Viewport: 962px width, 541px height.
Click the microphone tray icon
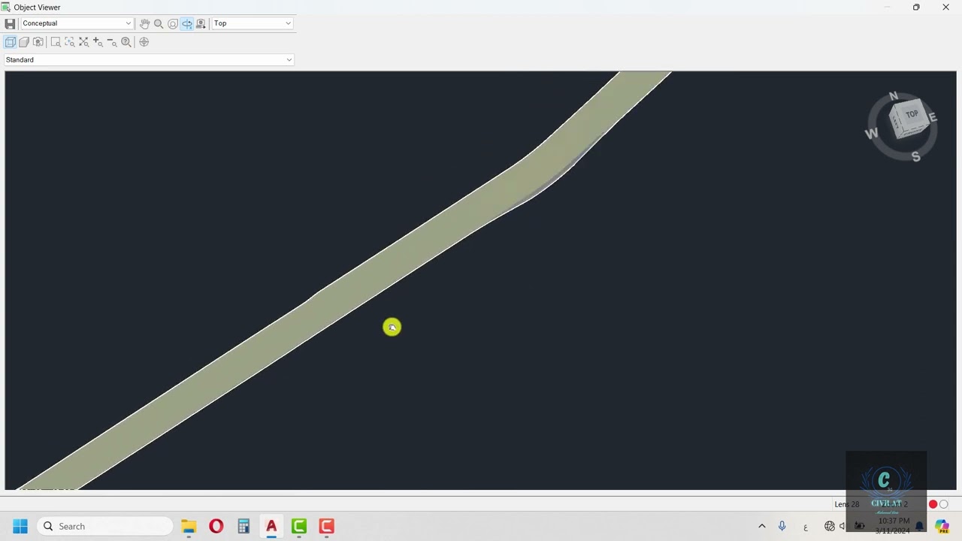click(x=782, y=526)
